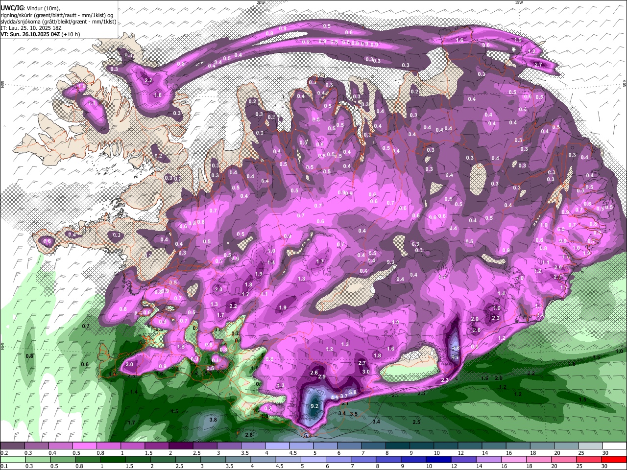Click the 'UWC/IG: Vindur (10m)' title text
The height and width of the screenshot is (470, 627).
click(x=30, y=8)
